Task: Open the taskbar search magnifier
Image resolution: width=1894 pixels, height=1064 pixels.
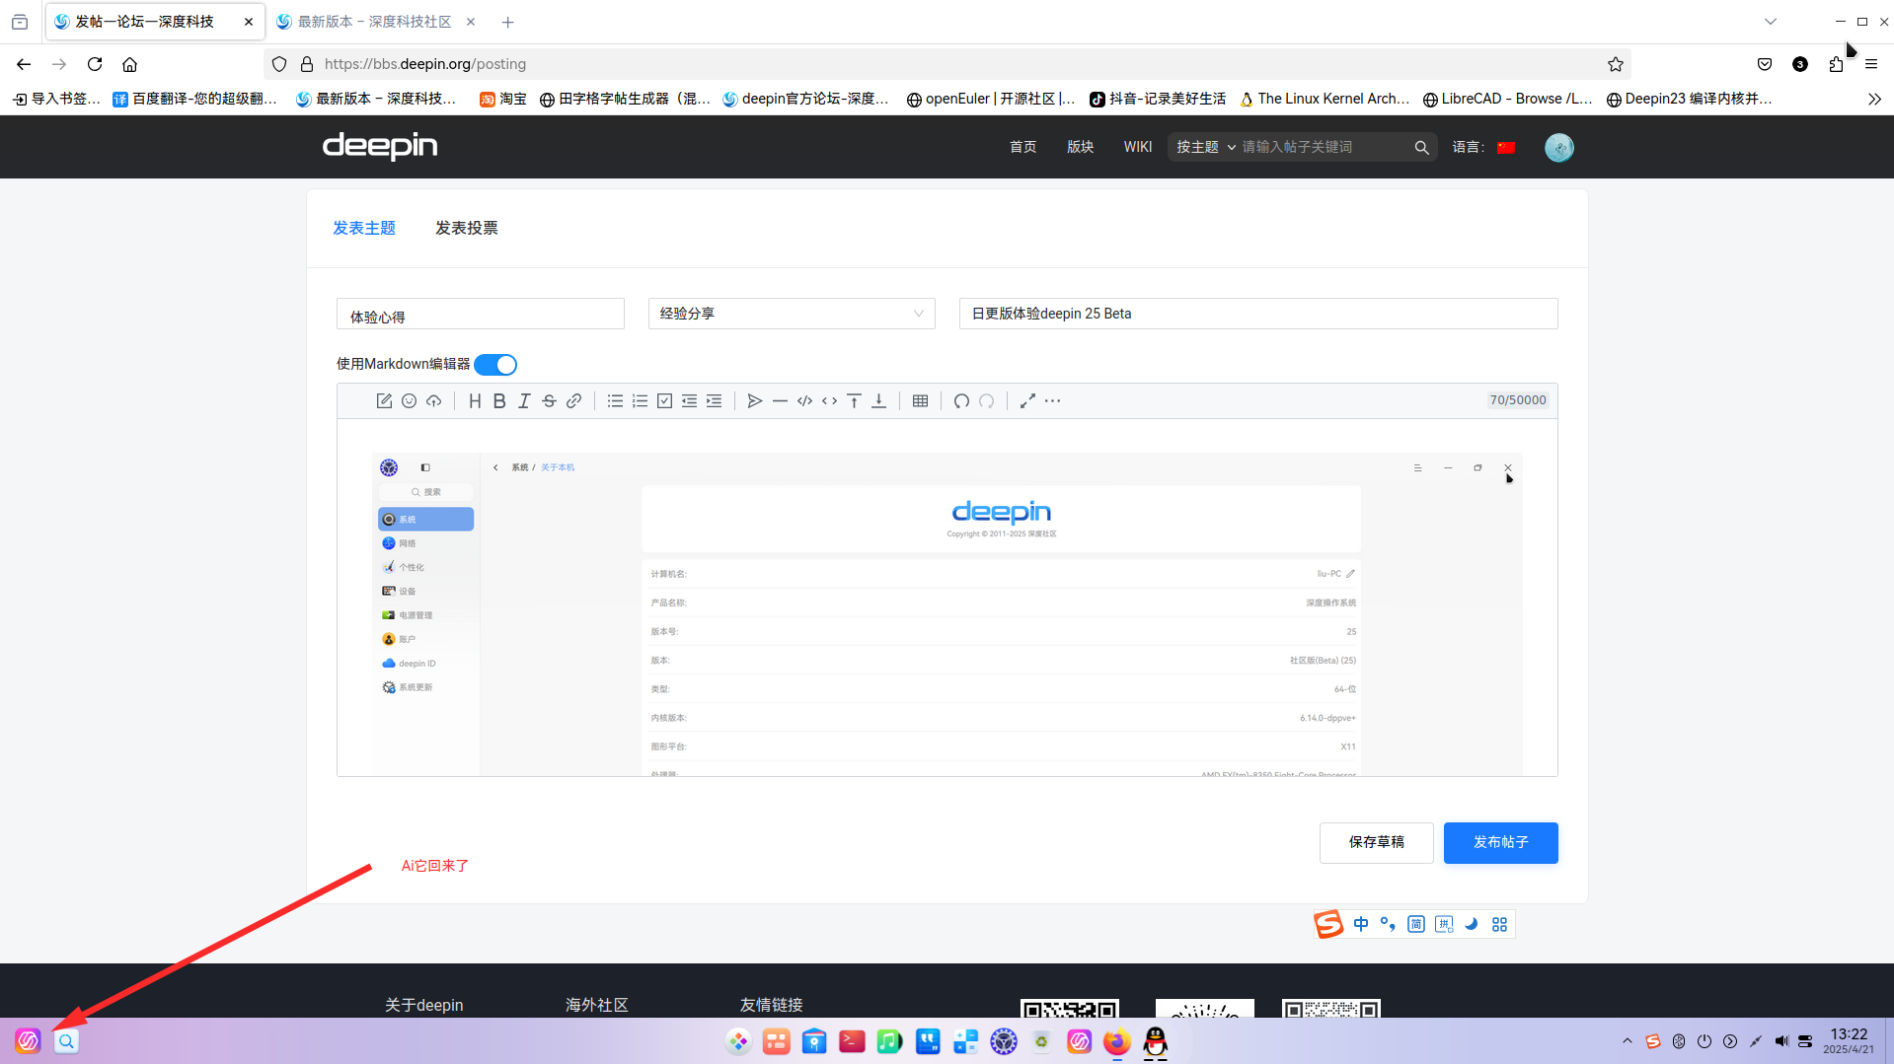Action: 66,1041
